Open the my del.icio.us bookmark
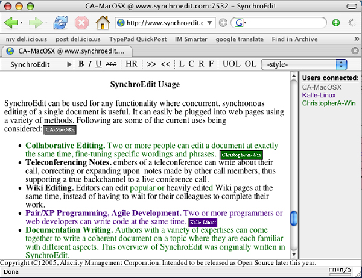This screenshot has height=278, width=362. (x=27, y=39)
